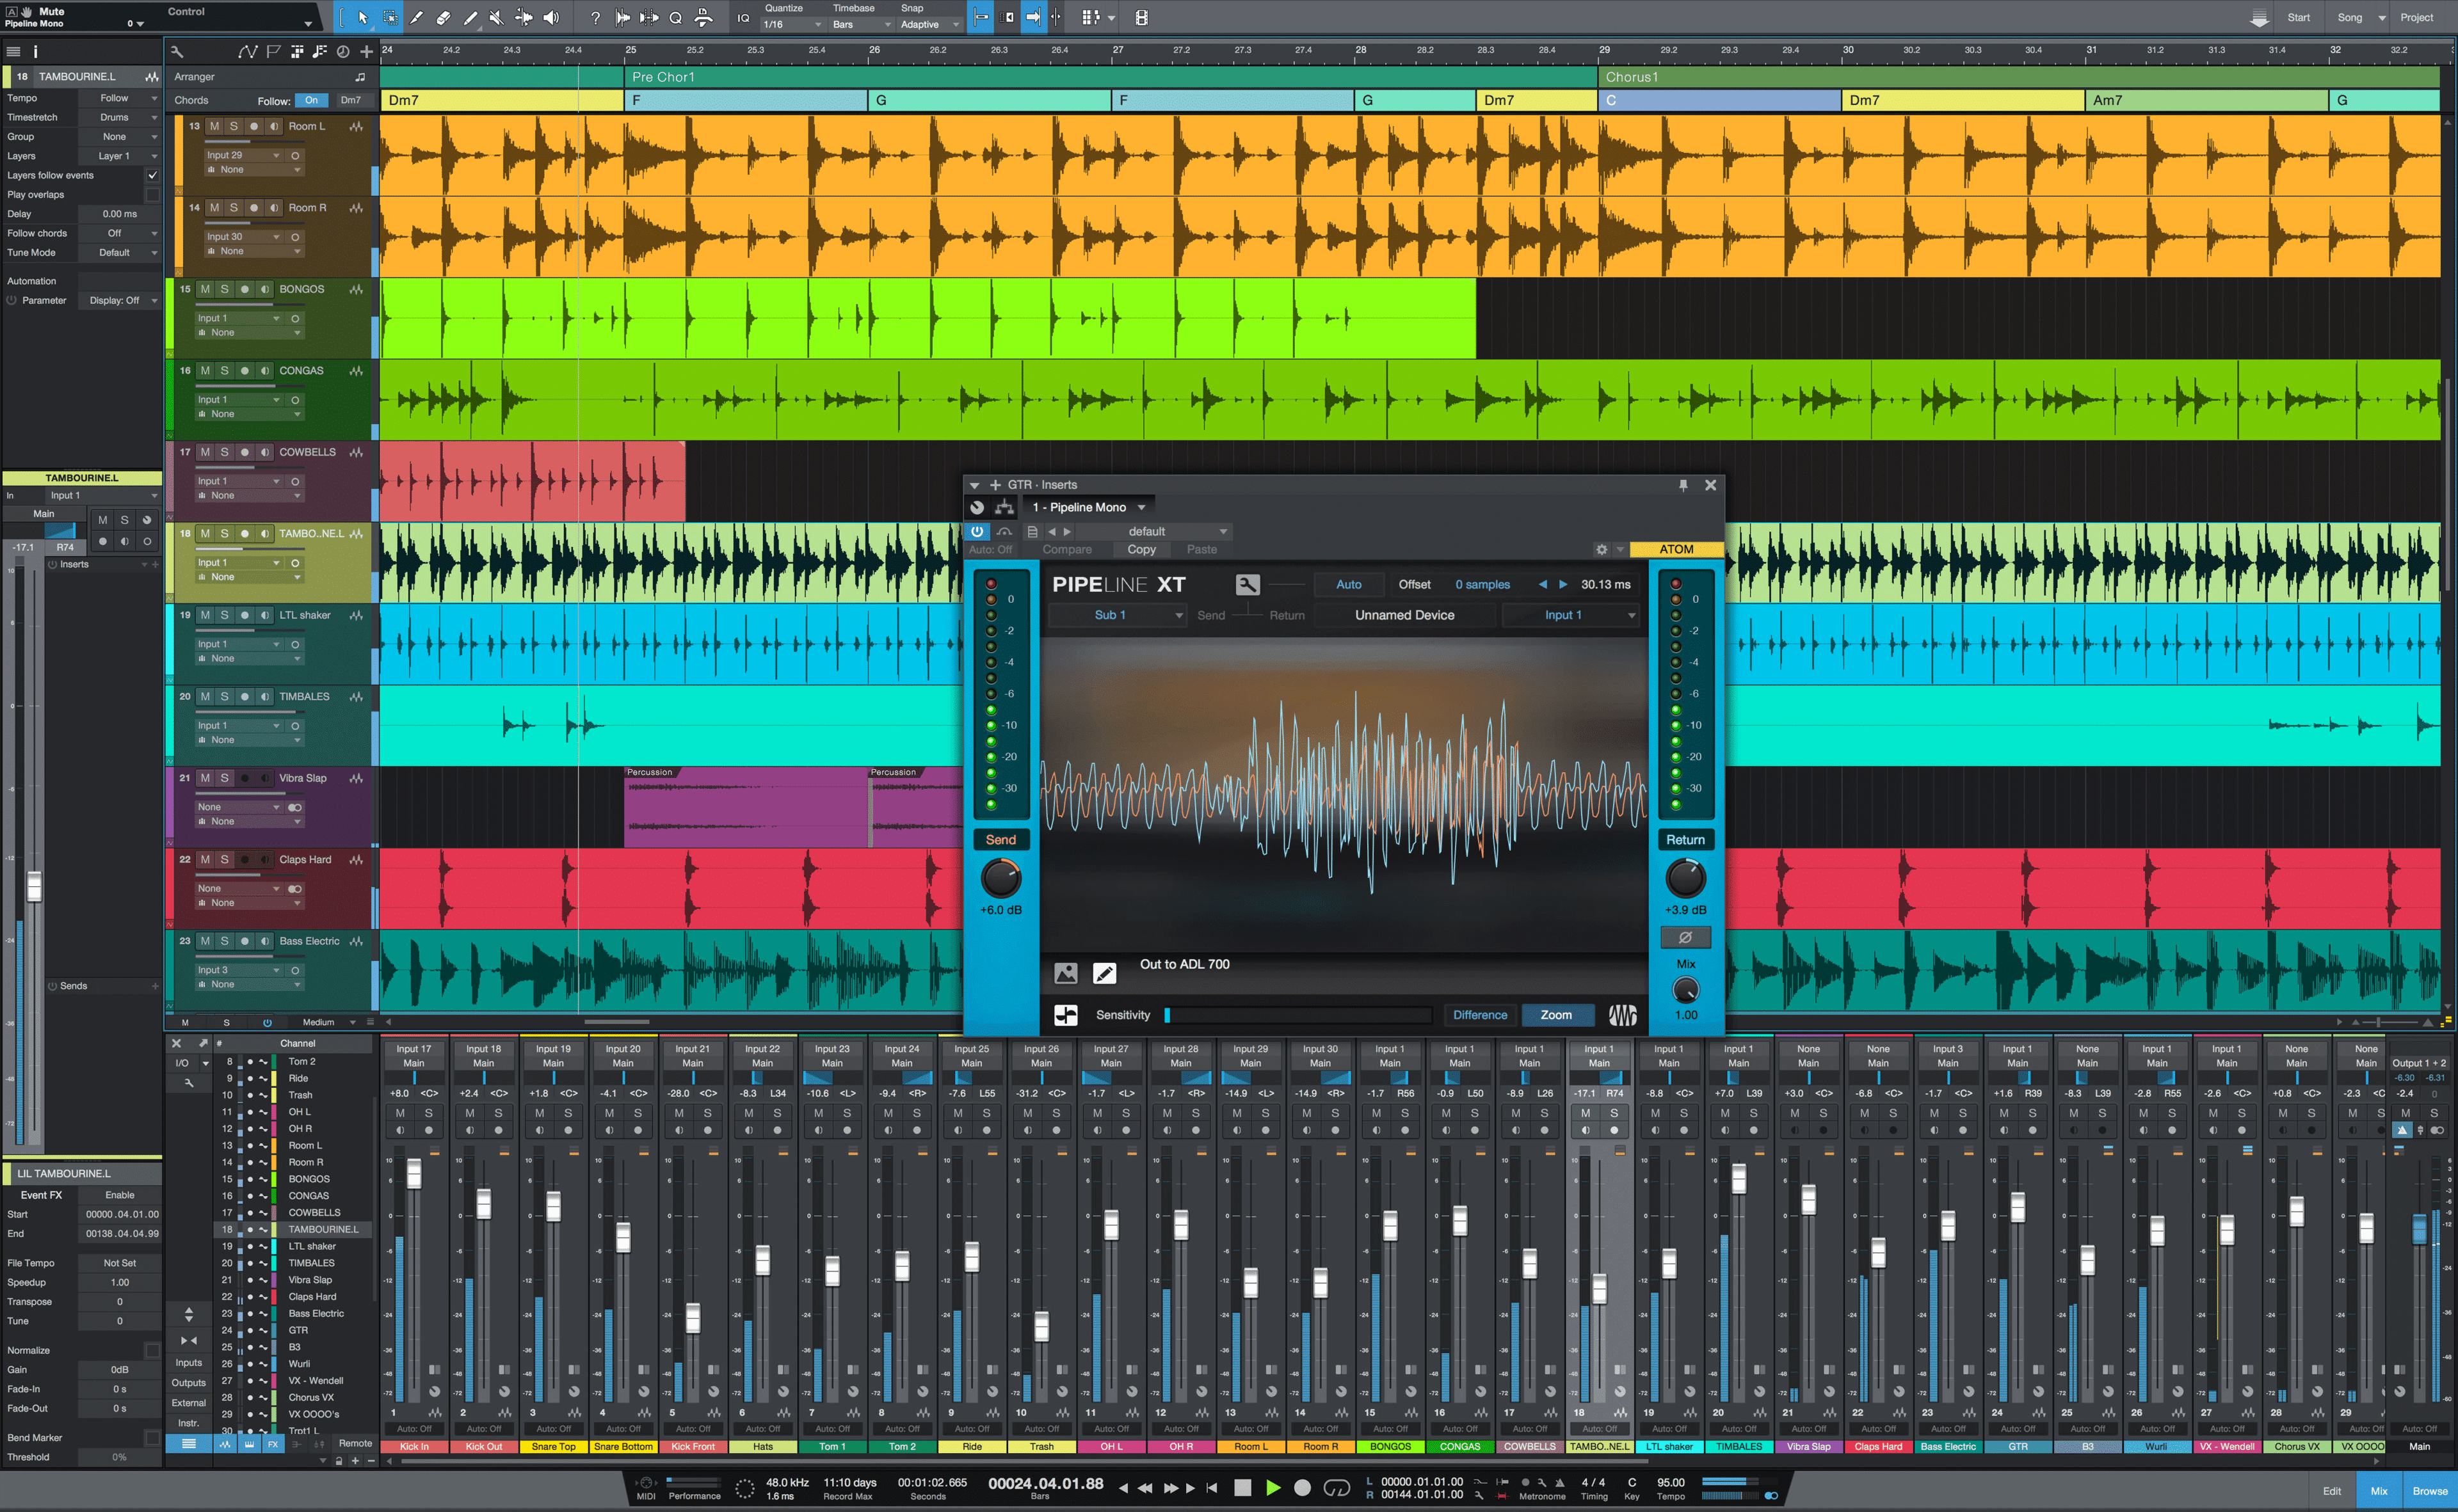The height and width of the screenshot is (1512, 2458).
Task: Click the Auto button in Pipeline XT
Action: click(1349, 584)
